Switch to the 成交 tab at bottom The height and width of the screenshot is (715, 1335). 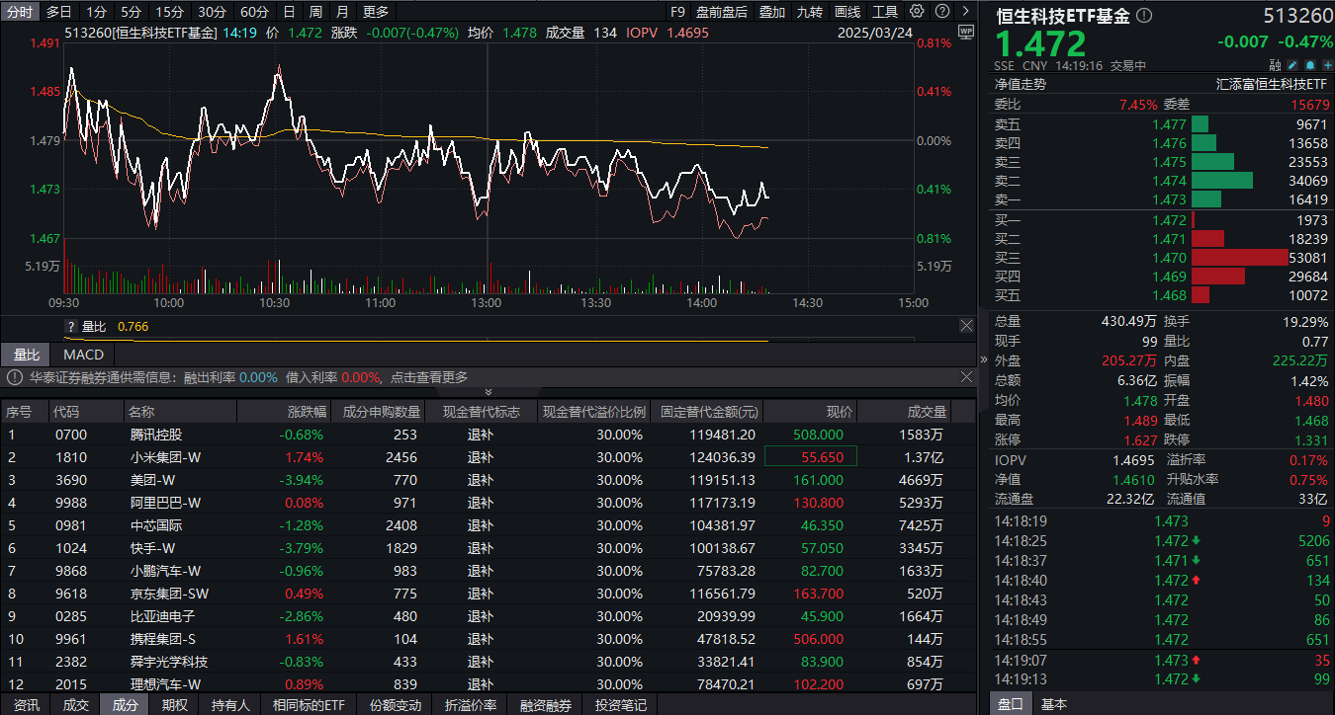76,705
